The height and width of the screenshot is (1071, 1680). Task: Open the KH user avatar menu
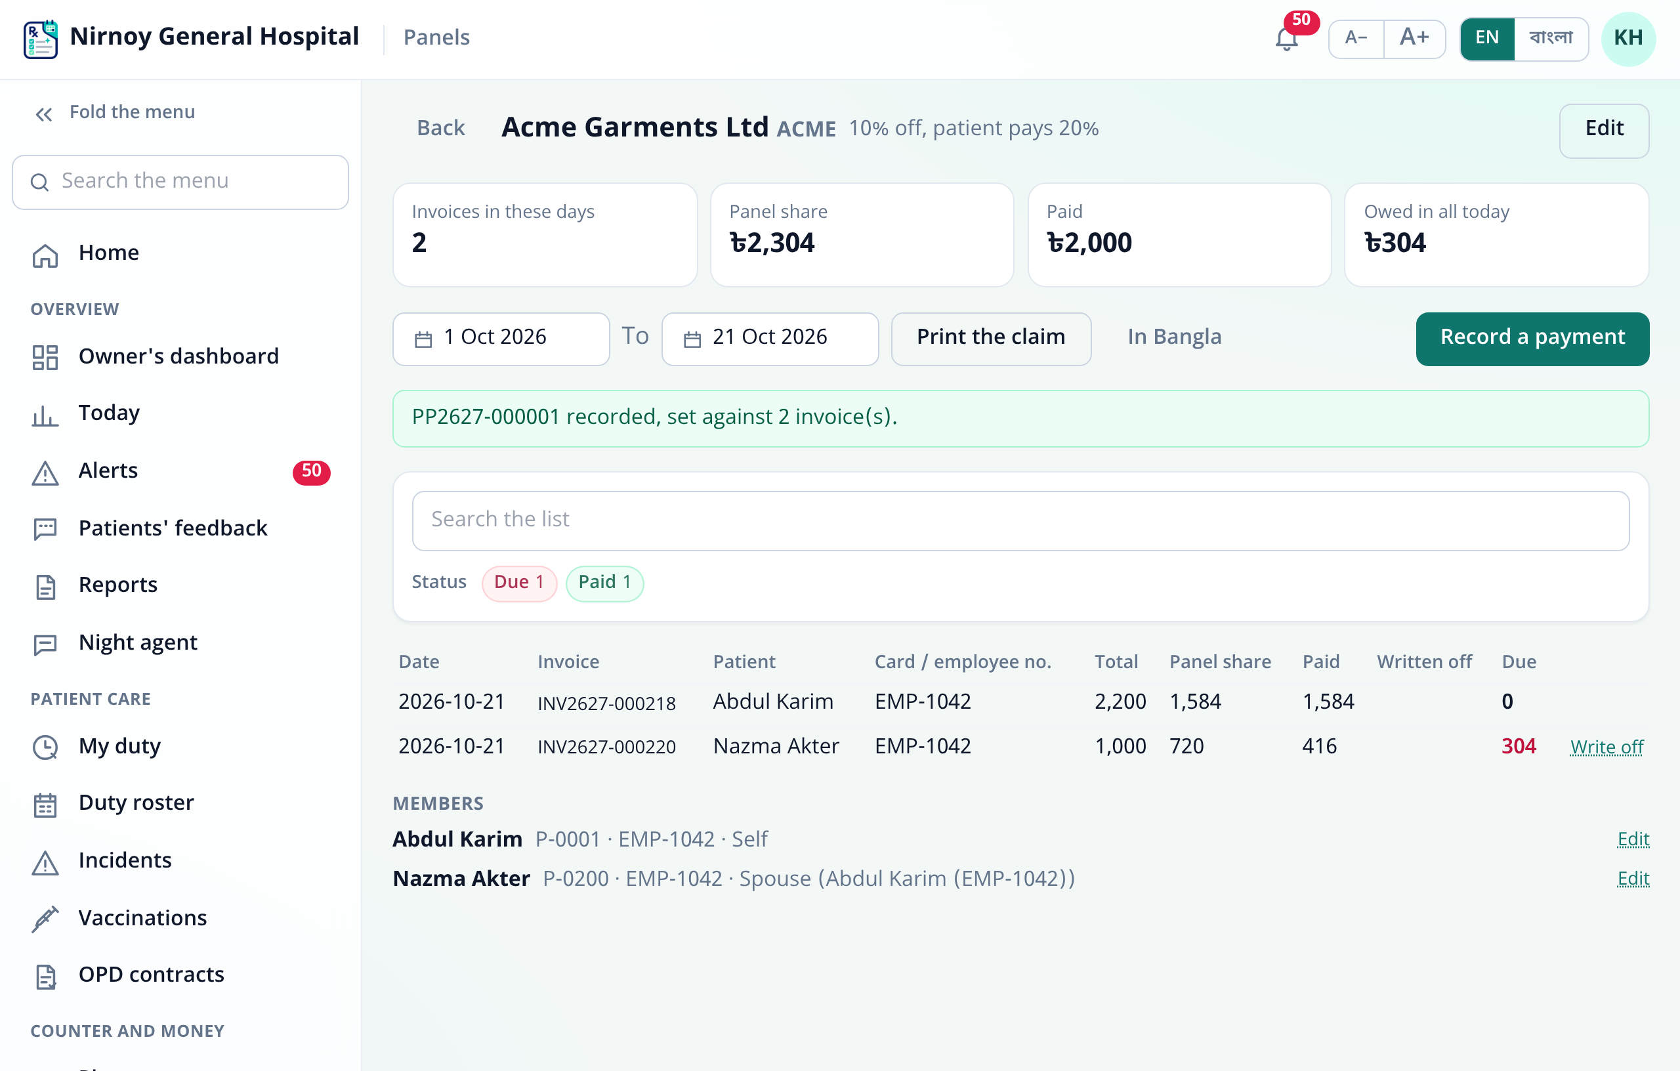point(1627,39)
